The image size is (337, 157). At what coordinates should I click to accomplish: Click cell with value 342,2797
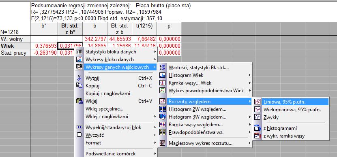pyautogui.click(x=95, y=39)
